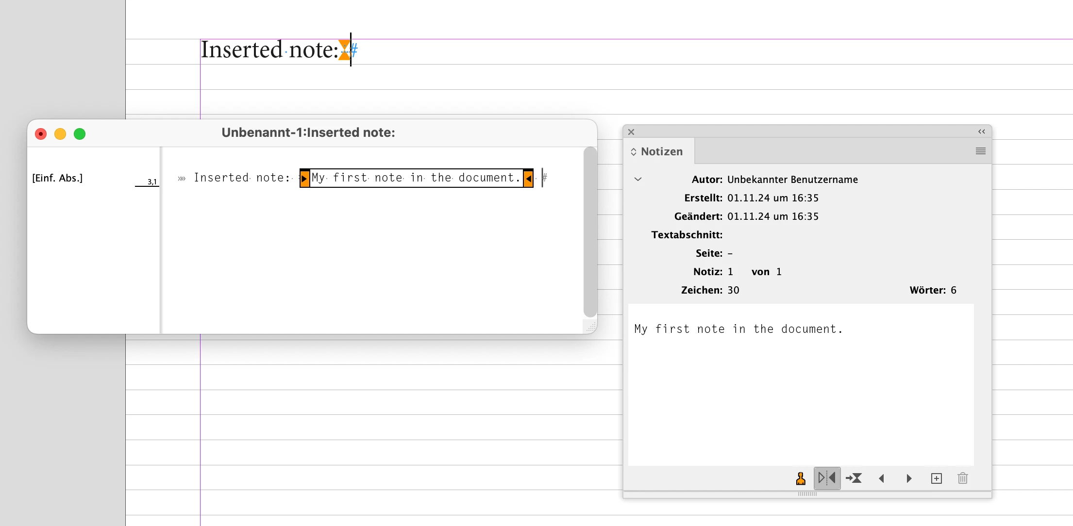Go to next note arrow

[909, 478]
